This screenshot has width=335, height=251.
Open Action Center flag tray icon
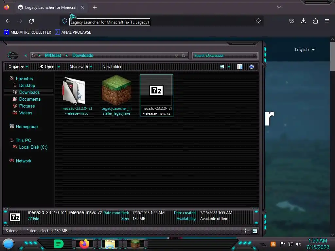(x=283, y=244)
